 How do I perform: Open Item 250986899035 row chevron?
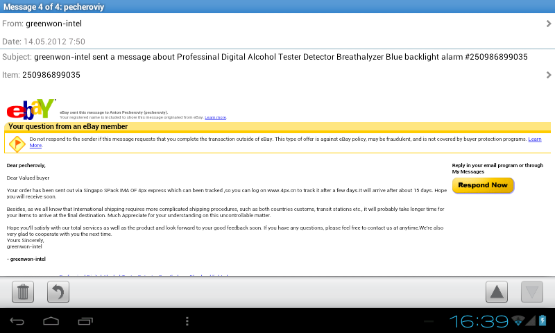549,75
